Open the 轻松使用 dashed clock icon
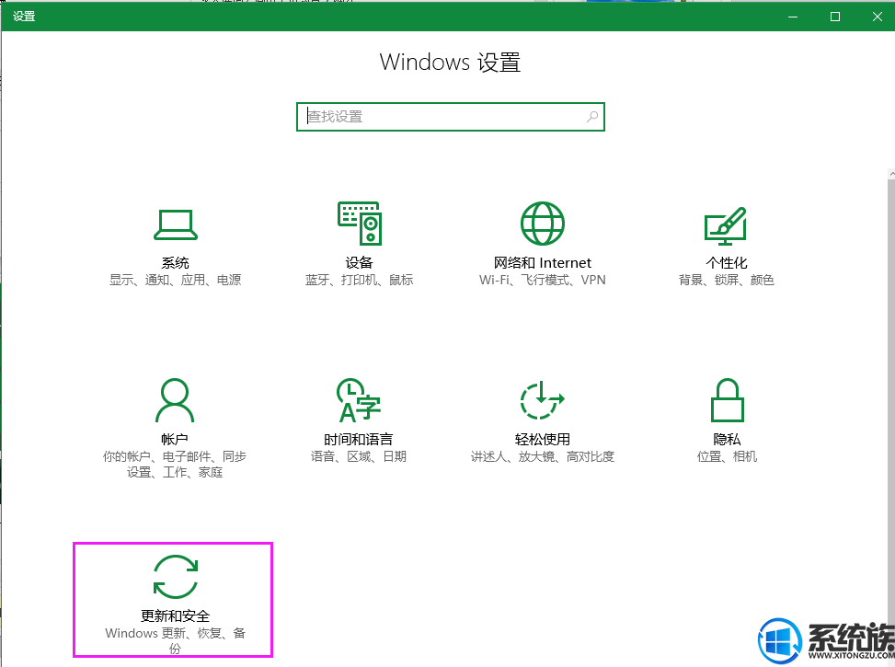This screenshot has width=895, height=667. [x=543, y=400]
